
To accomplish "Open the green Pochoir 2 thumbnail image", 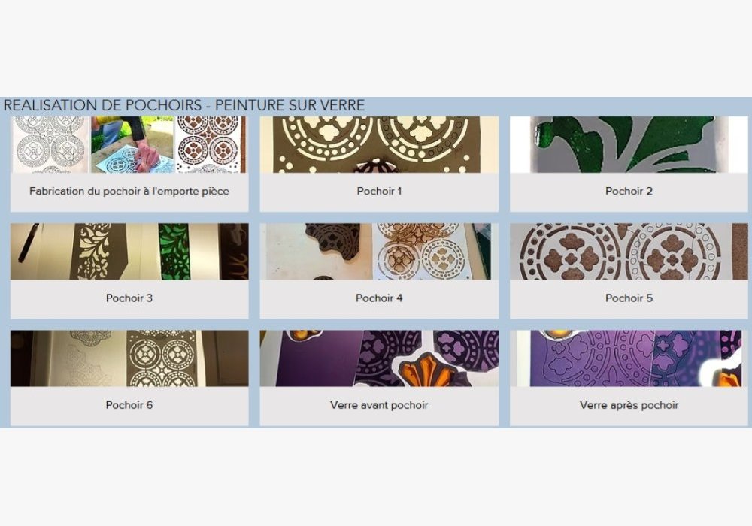I will 628,144.
